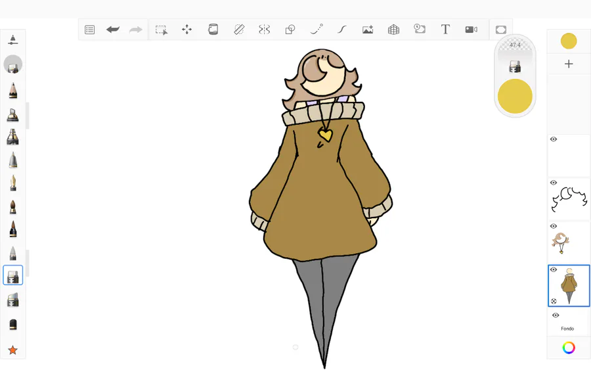Open the draw shapes tool

coord(290,30)
